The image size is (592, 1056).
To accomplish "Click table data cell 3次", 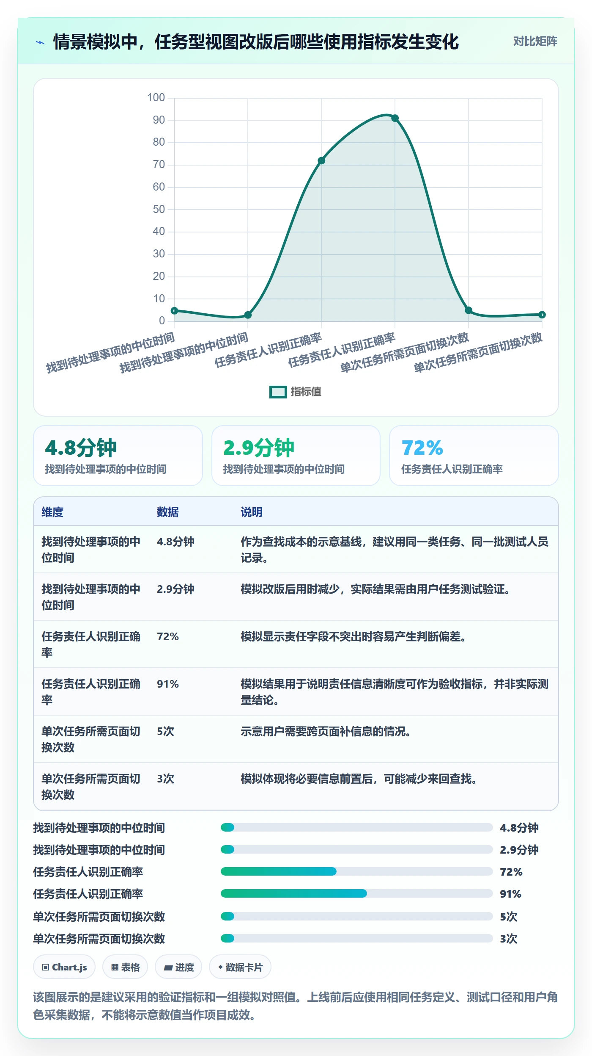I will pos(165,779).
